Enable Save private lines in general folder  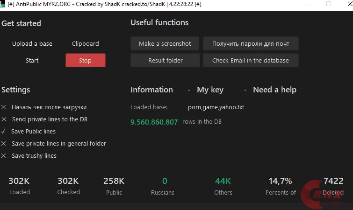tap(4, 144)
